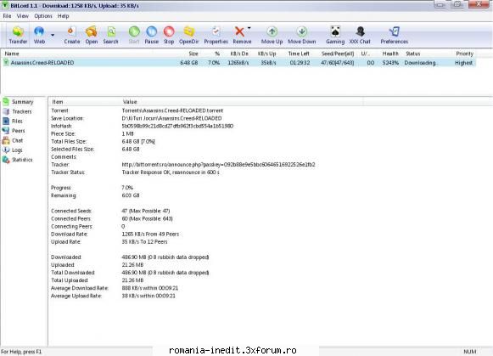Click the Remaining 6.03 GB value
This screenshot has height=356, width=493.
pos(131,195)
